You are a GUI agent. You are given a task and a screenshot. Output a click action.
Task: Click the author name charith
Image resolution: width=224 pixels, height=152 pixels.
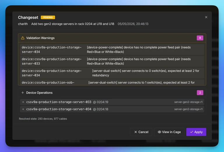click(x=23, y=24)
